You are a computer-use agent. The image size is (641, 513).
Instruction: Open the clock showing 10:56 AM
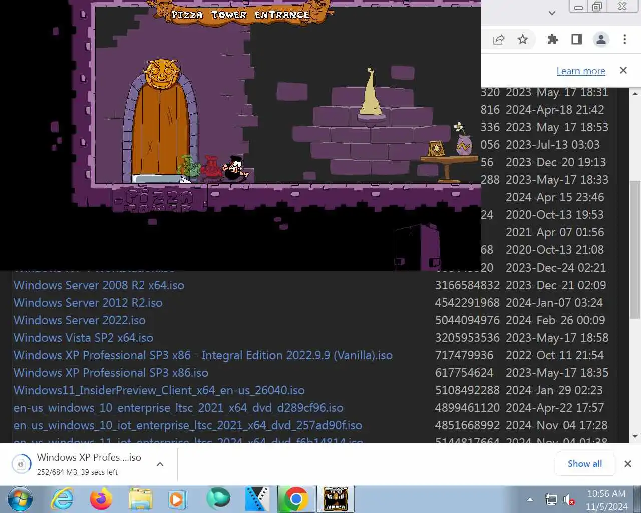tap(606, 499)
